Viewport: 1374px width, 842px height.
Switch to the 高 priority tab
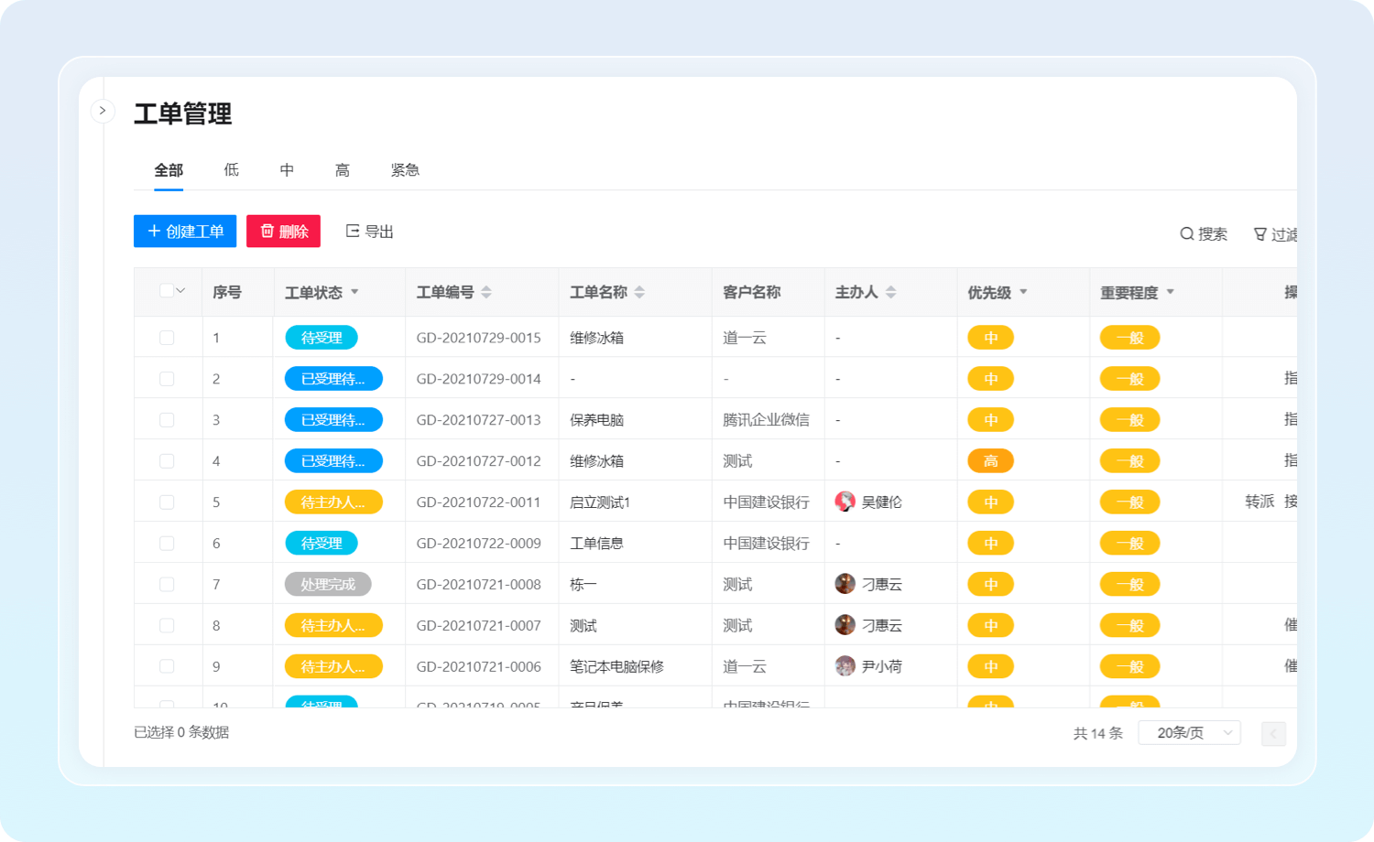pos(342,170)
